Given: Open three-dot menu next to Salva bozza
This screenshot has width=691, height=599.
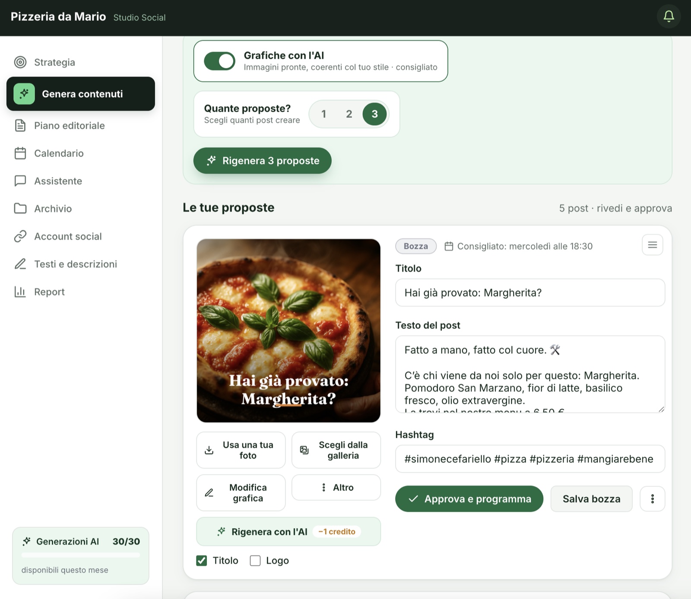Looking at the screenshot, I should pyautogui.click(x=652, y=499).
